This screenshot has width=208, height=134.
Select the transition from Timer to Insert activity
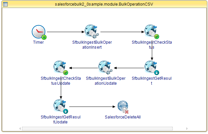(66, 32)
